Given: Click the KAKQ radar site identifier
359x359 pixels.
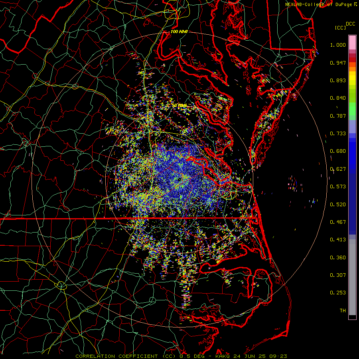Looking at the screenshot, I should point(223,356).
